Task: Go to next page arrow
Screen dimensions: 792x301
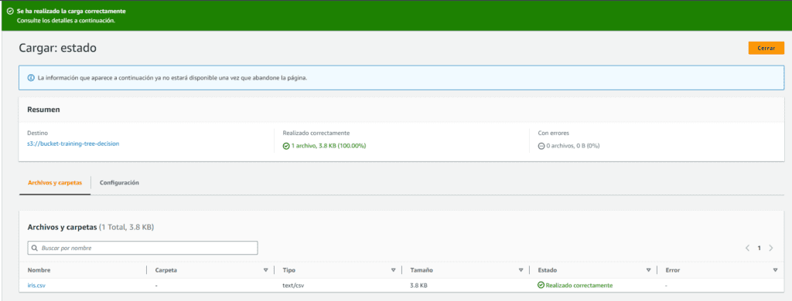Action: point(771,248)
